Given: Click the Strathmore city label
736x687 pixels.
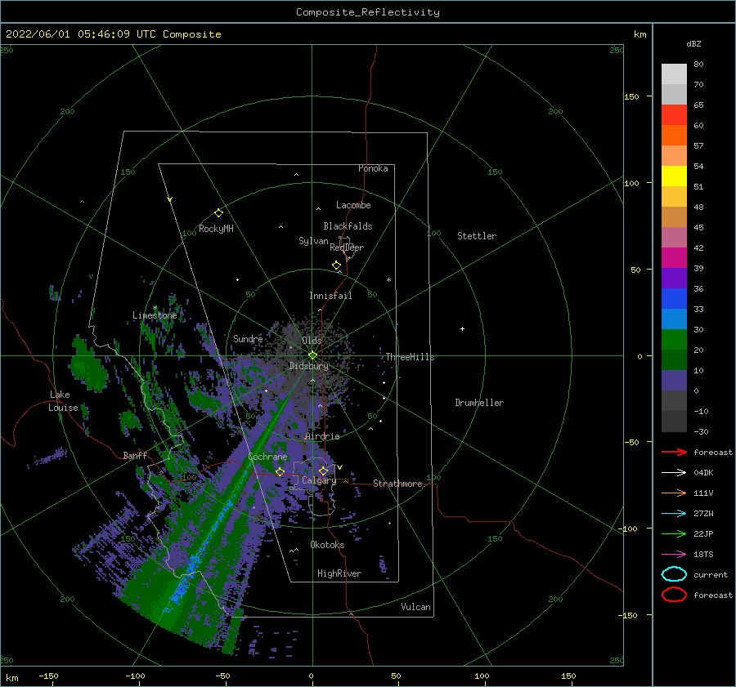Looking at the screenshot, I should coord(397,484).
